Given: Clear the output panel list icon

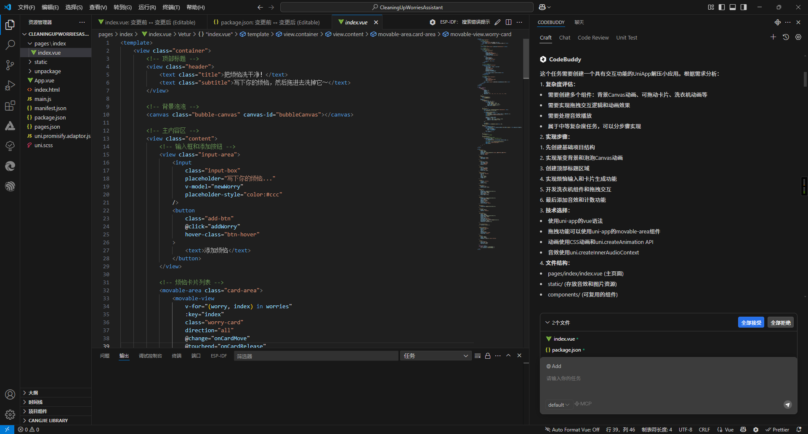Looking at the screenshot, I should tap(478, 356).
